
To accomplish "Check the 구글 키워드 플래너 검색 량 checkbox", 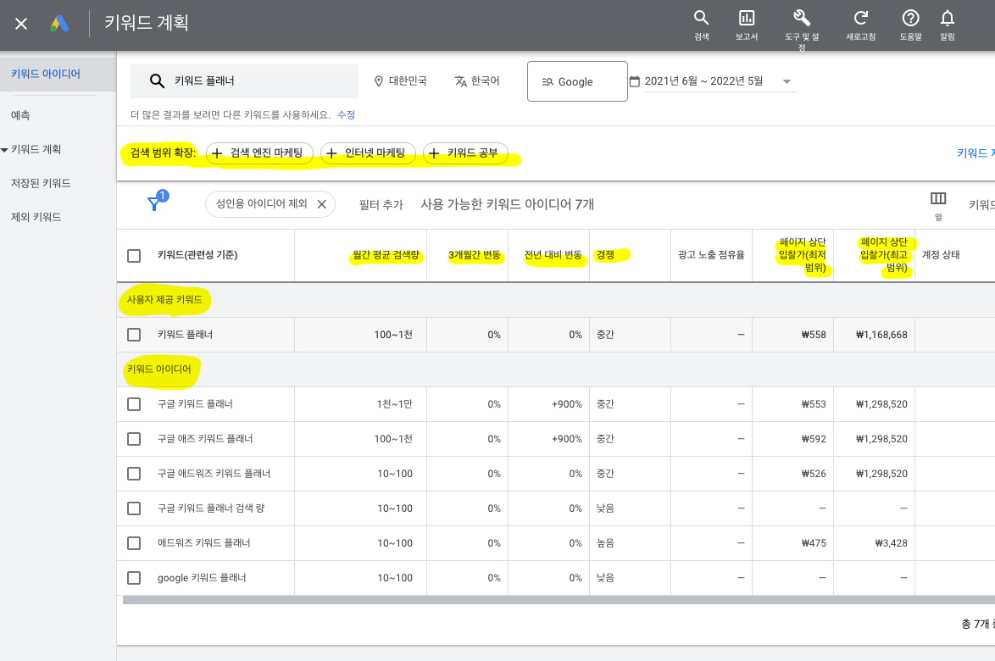I will (134, 508).
